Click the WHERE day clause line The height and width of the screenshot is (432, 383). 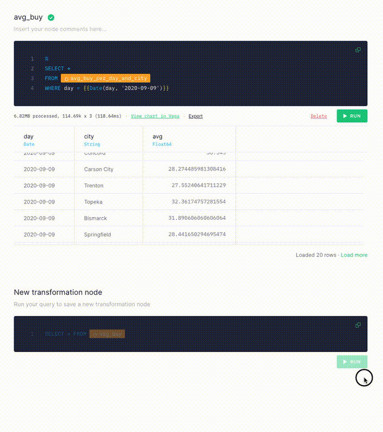107,88
